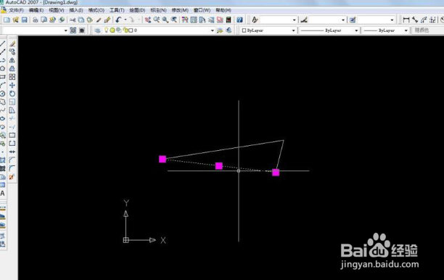This screenshot has width=444, height=280.
Task: Open the 帮助(H) menu
Action: click(223, 10)
